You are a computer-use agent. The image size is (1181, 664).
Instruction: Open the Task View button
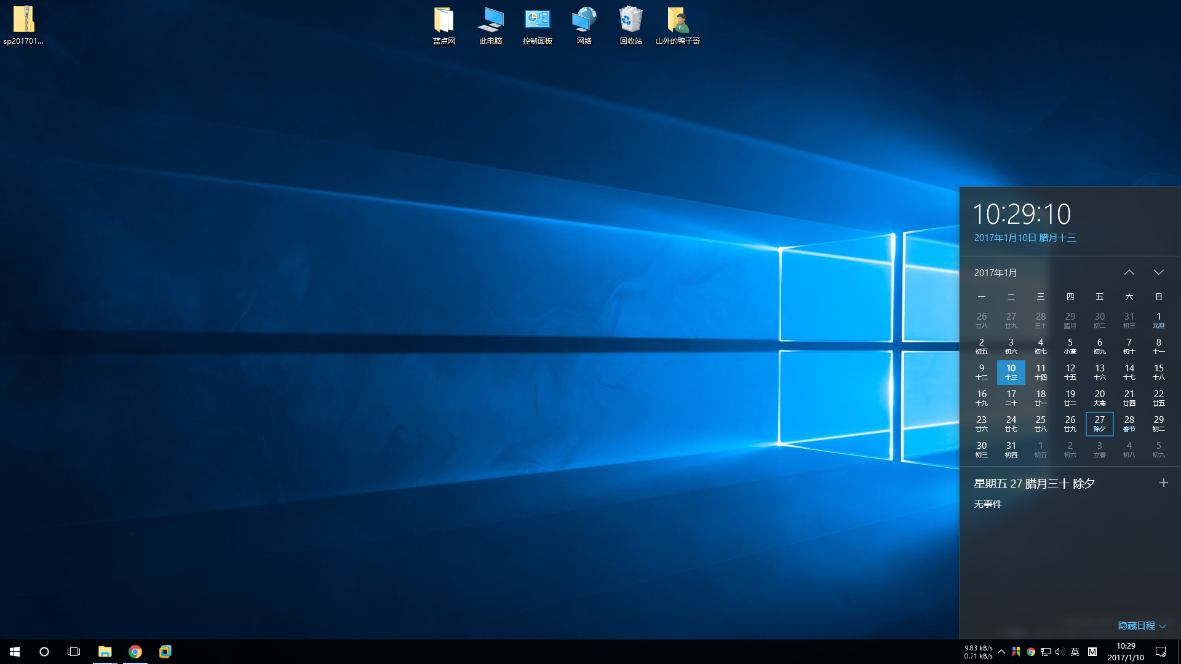[x=74, y=652]
